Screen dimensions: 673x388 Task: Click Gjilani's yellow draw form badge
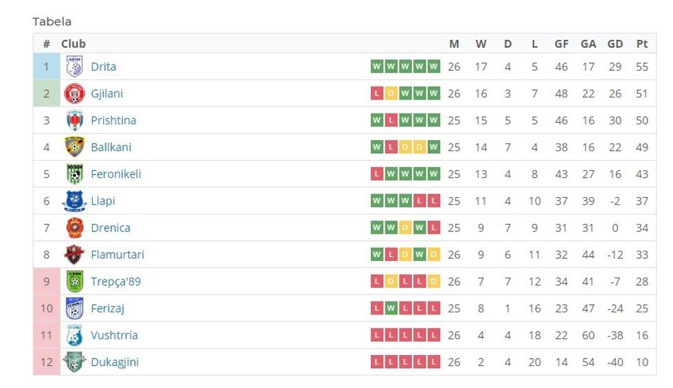(x=391, y=93)
